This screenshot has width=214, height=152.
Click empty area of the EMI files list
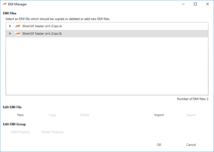coord(107,67)
